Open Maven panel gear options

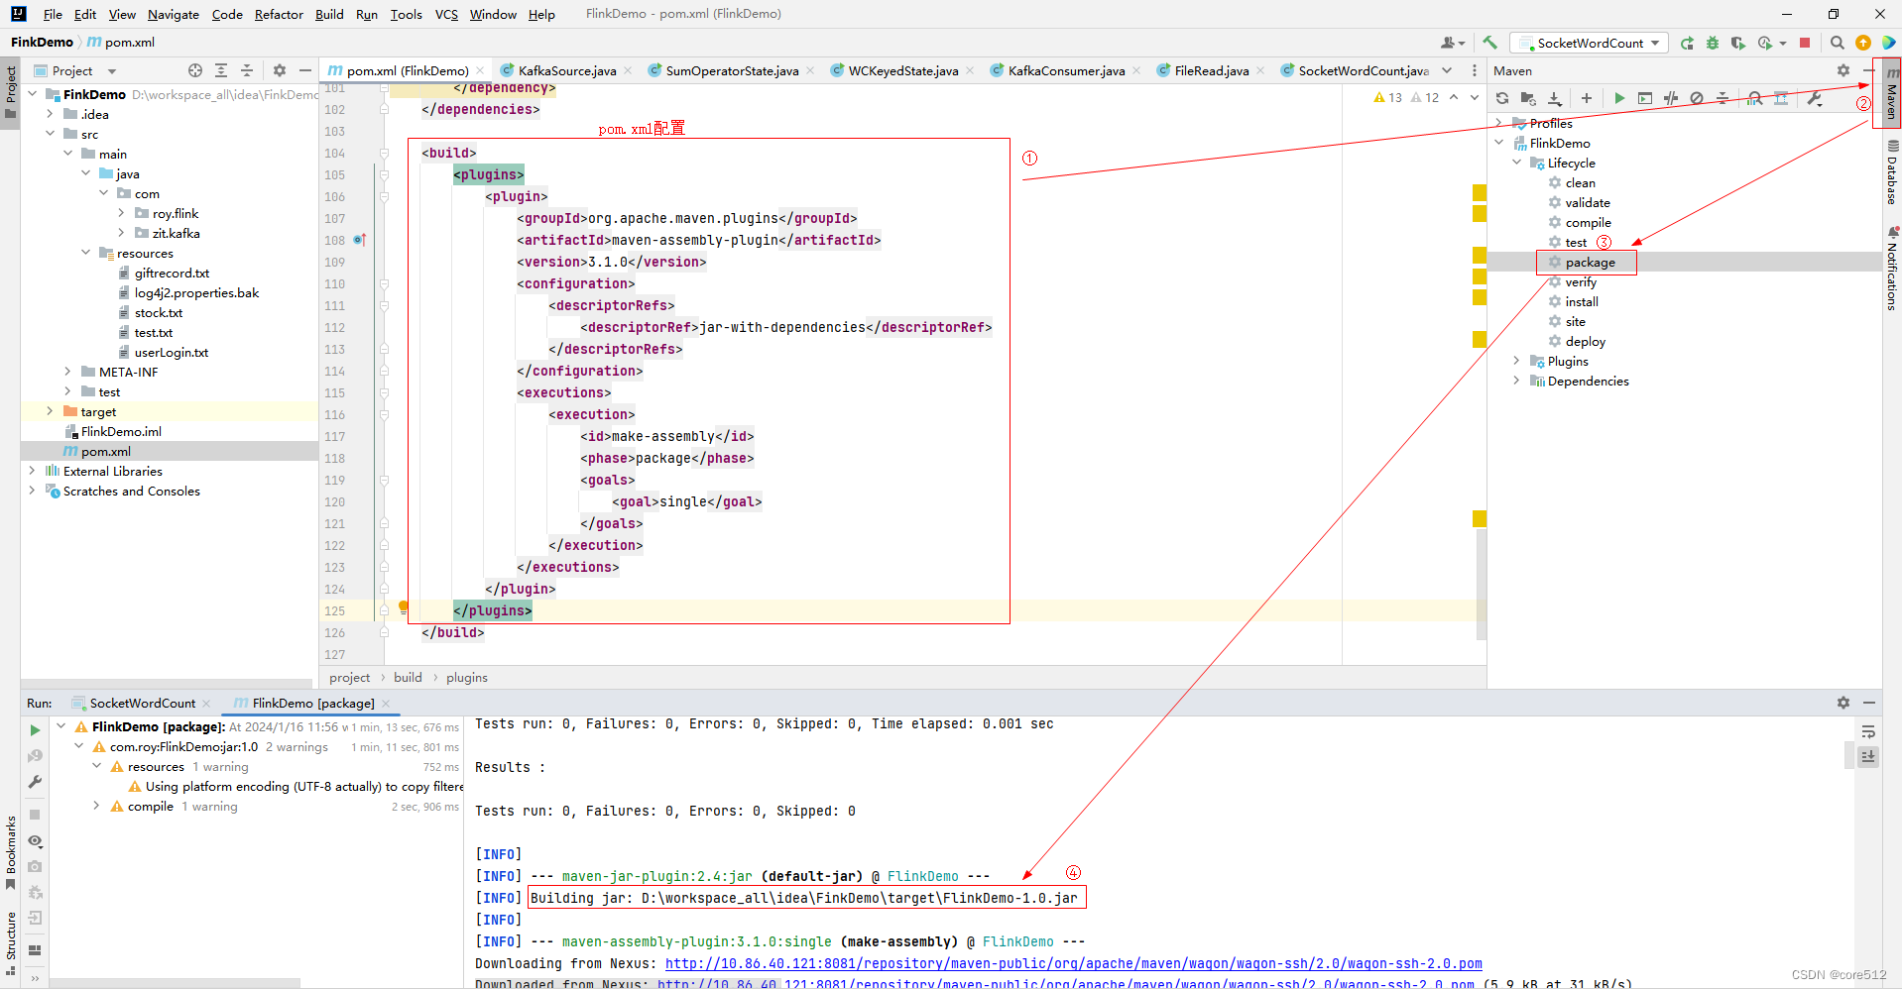click(x=1843, y=70)
